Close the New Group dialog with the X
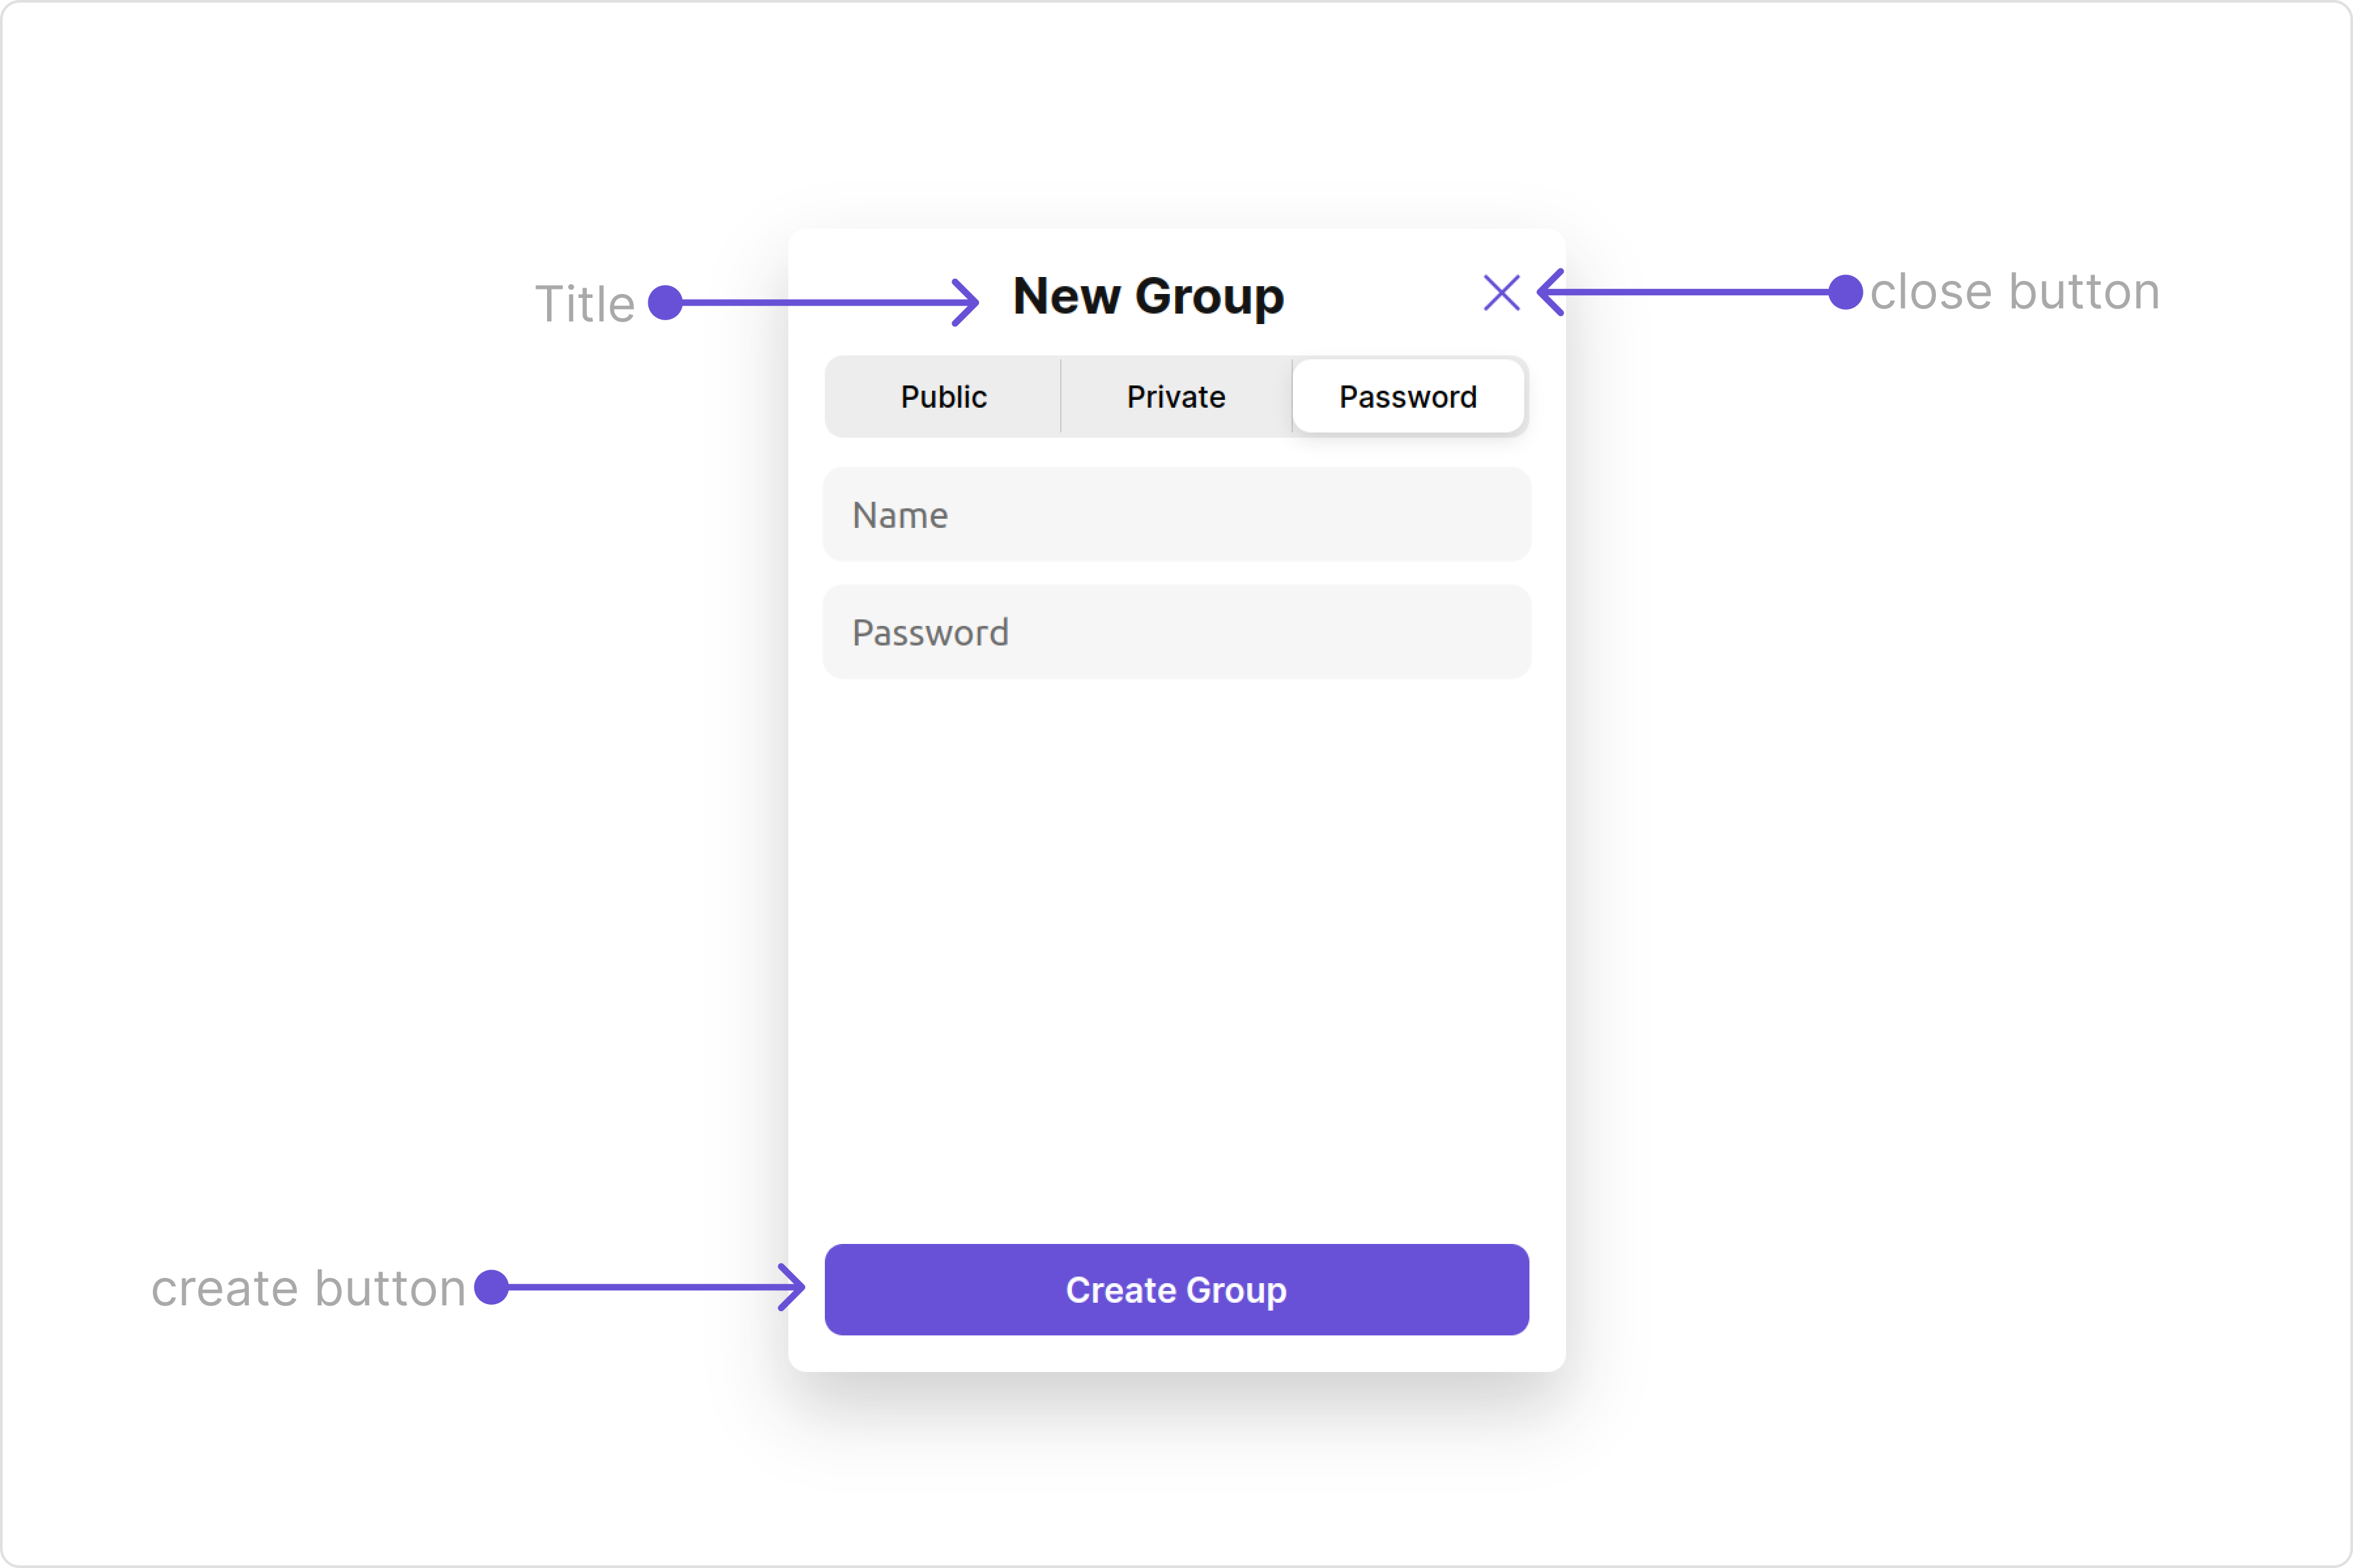The width and height of the screenshot is (2353, 1568). pos(1501,293)
